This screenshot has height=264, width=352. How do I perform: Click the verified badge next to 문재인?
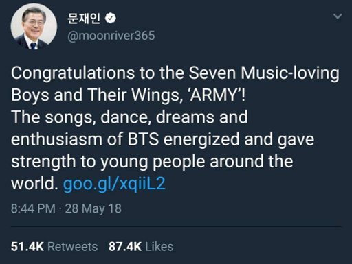(x=111, y=19)
